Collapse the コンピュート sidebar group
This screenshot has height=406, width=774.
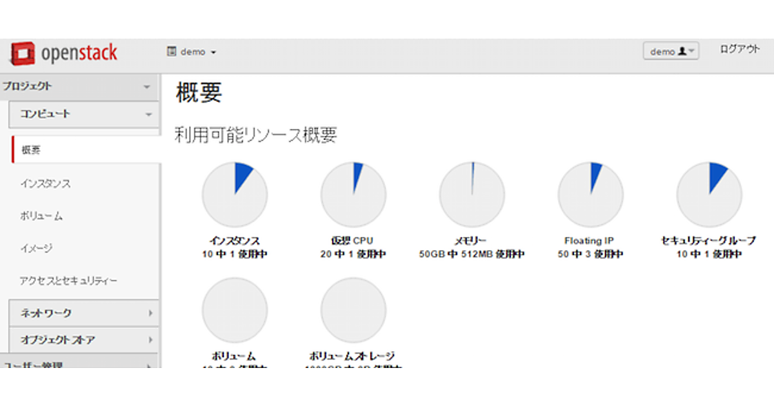(84, 114)
